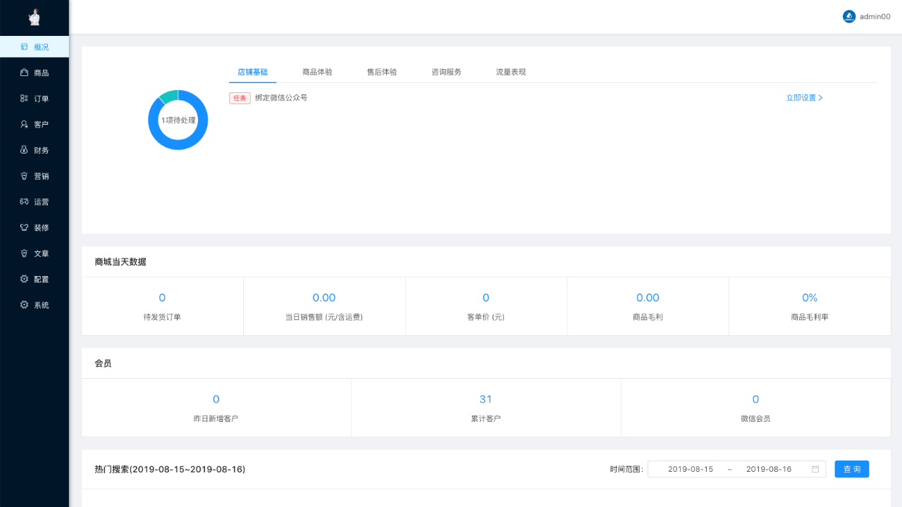The width and height of the screenshot is (902, 507).
Task: Click the 昨日新增客户 count
Action: 216,399
